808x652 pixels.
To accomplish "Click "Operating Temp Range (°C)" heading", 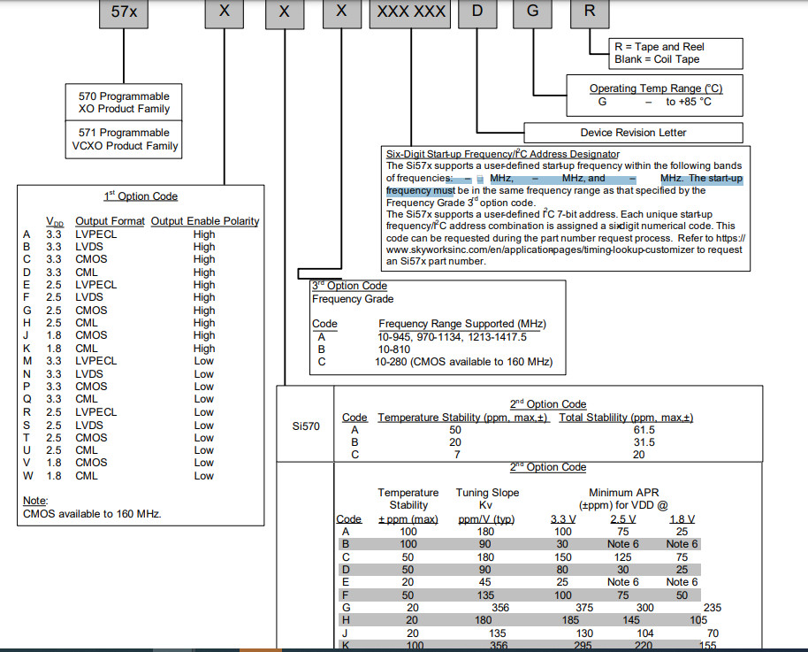I will tap(656, 88).
